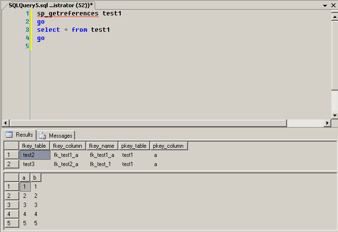Image resolution: width=338 pixels, height=232 pixels.
Task: Click the Messages tab icon
Action: [x=42, y=136]
